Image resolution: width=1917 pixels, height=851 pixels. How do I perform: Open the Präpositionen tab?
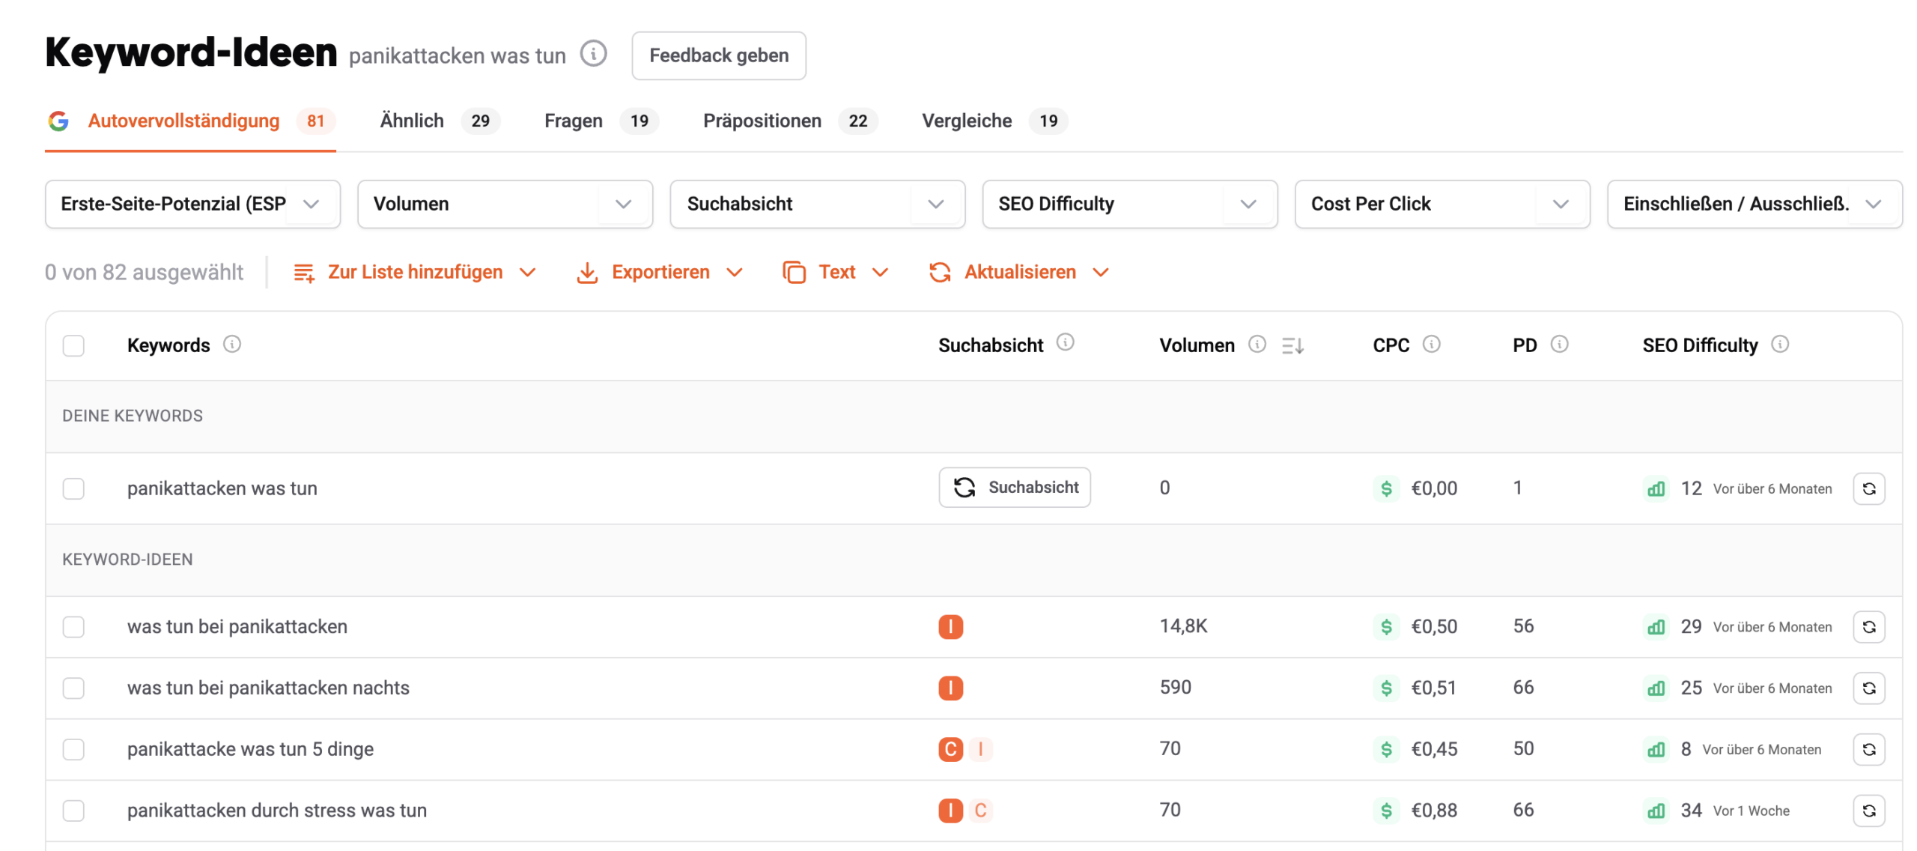762,121
